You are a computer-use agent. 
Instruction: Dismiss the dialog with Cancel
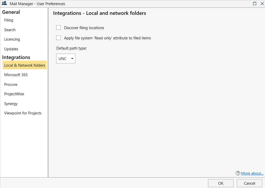[x=249, y=183]
